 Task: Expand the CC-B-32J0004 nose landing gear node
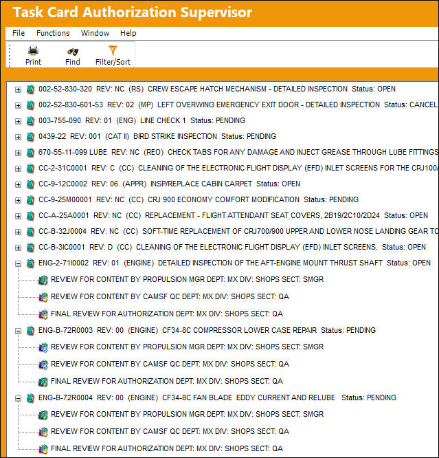pyautogui.click(x=18, y=232)
